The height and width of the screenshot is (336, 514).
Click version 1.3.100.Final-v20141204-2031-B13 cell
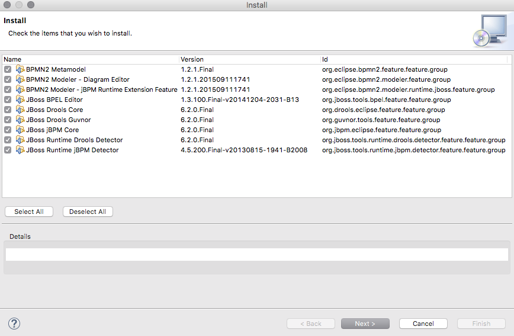point(240,100)
